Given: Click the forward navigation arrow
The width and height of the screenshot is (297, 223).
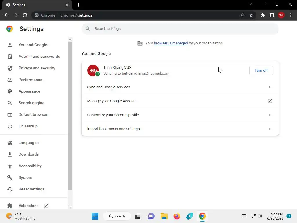Looking at the screenshot, I should coord(16,15).
